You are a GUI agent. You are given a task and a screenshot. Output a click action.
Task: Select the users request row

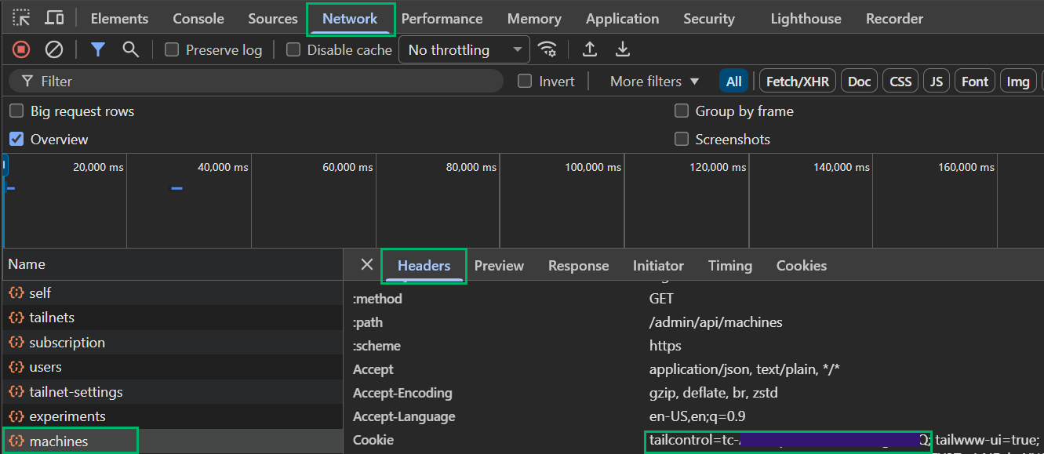tap(172, 367)
